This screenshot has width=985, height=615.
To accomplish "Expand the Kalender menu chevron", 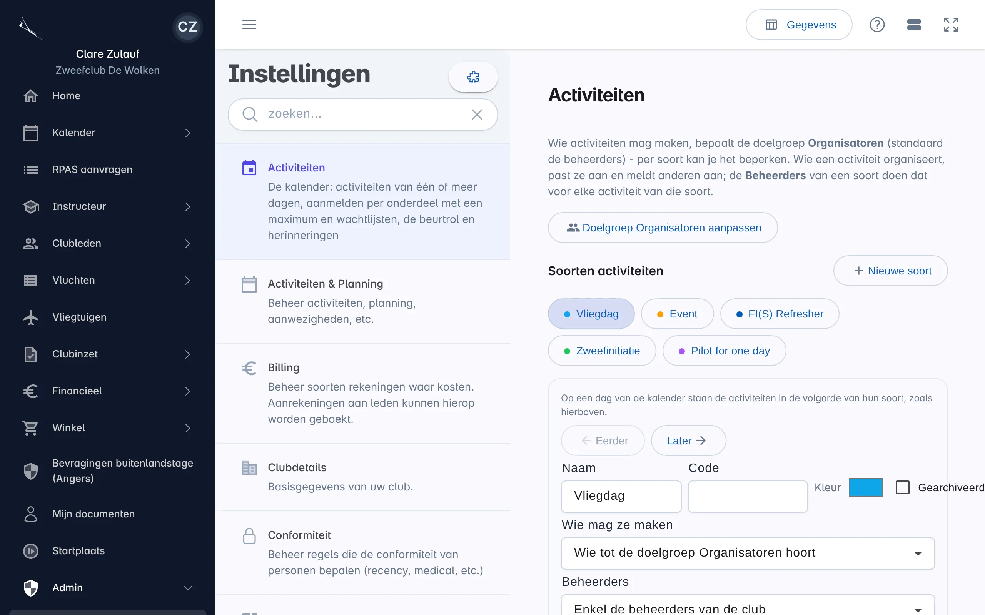I will [187, 133].
